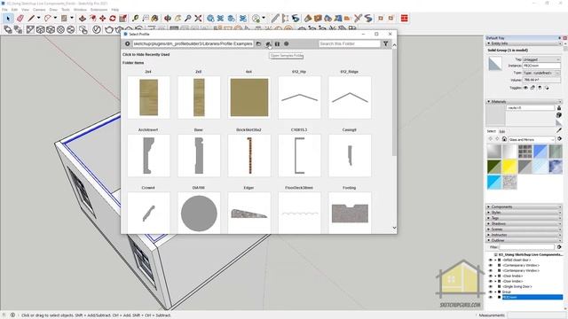The height and width of the screenshot is (319, 568).
Task: Click the red icon ending the main toolbar
Action: point(405,18)
